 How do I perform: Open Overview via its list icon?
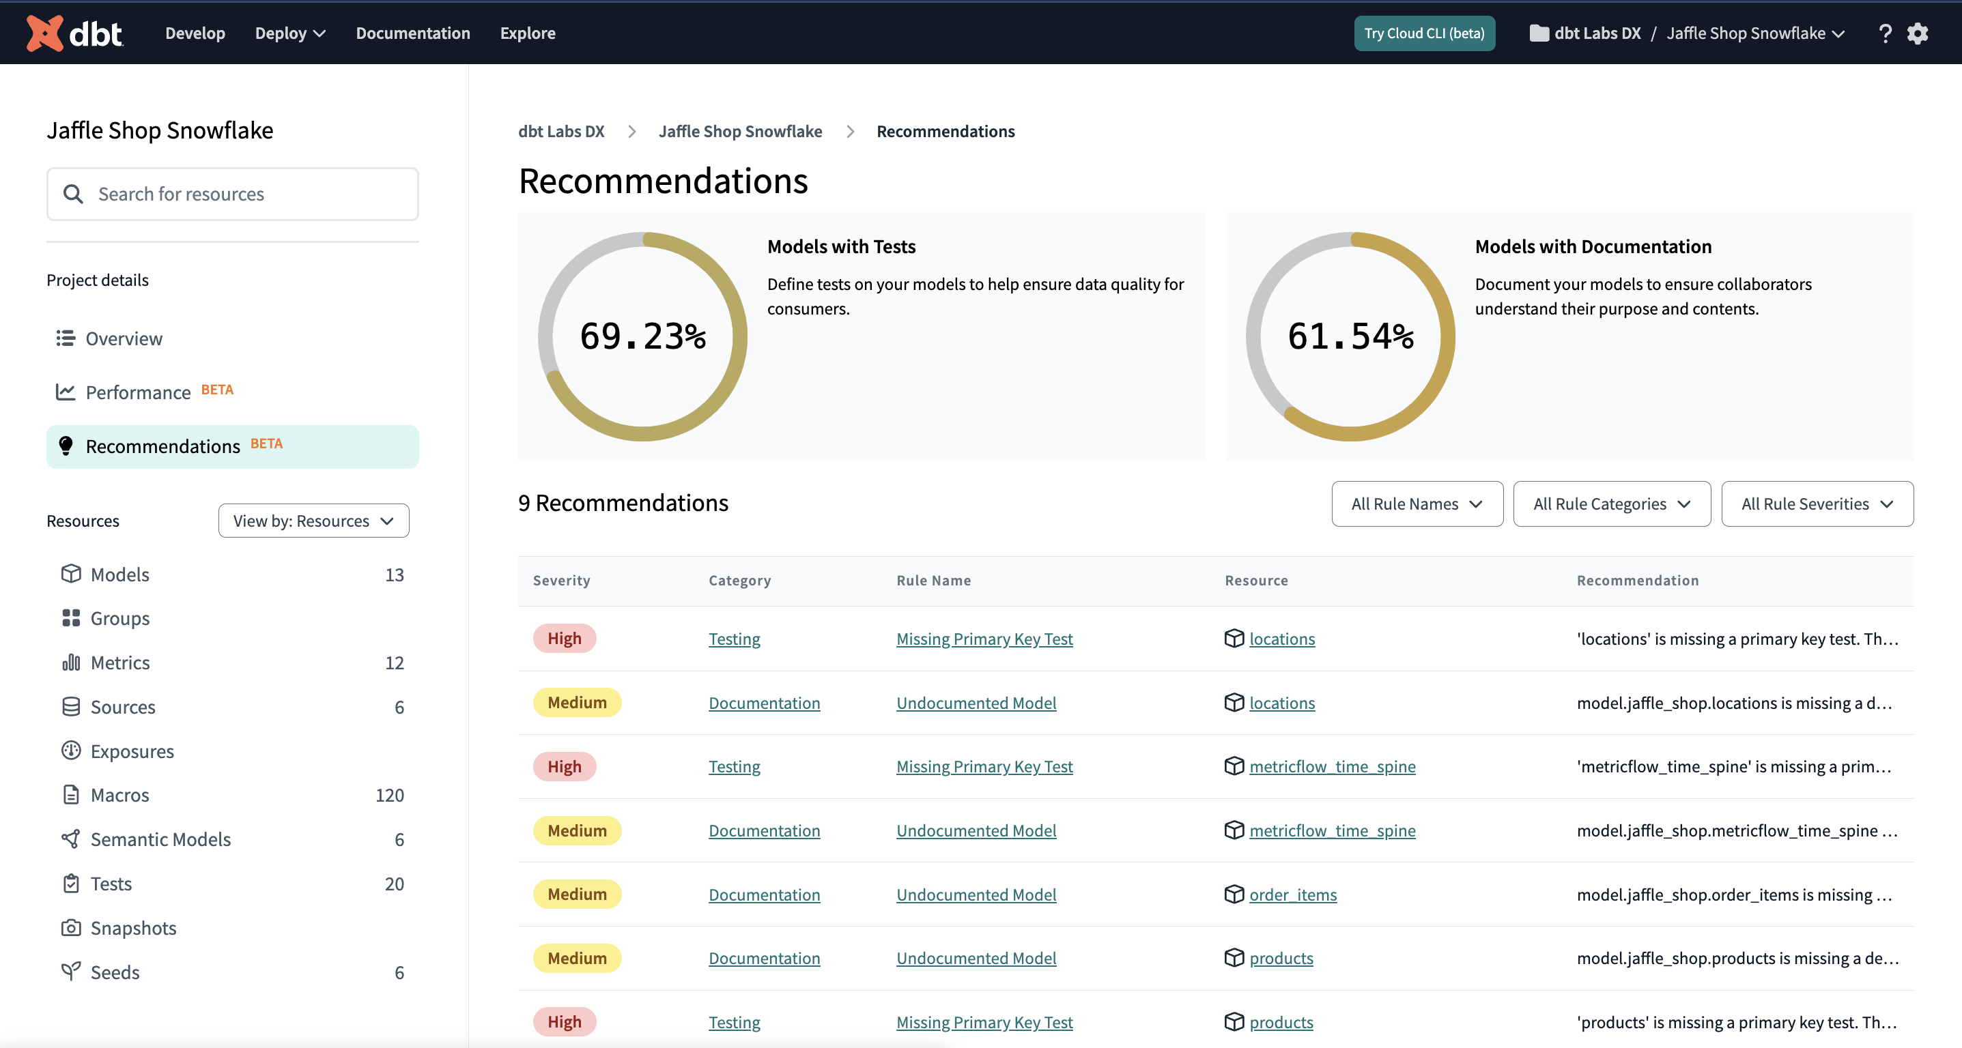66,338
